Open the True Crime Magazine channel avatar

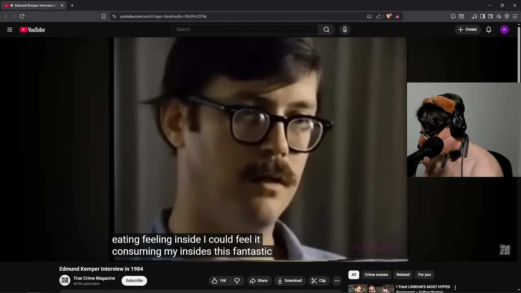[65, 280]
